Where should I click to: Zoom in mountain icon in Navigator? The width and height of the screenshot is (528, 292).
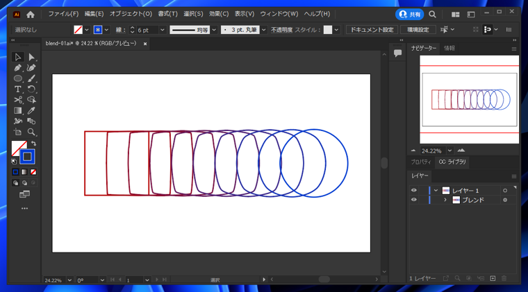(461, 151)
